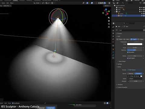The image size is (145, 109).
Task: Click the snap magnet icon
Action: click(47, 3)
